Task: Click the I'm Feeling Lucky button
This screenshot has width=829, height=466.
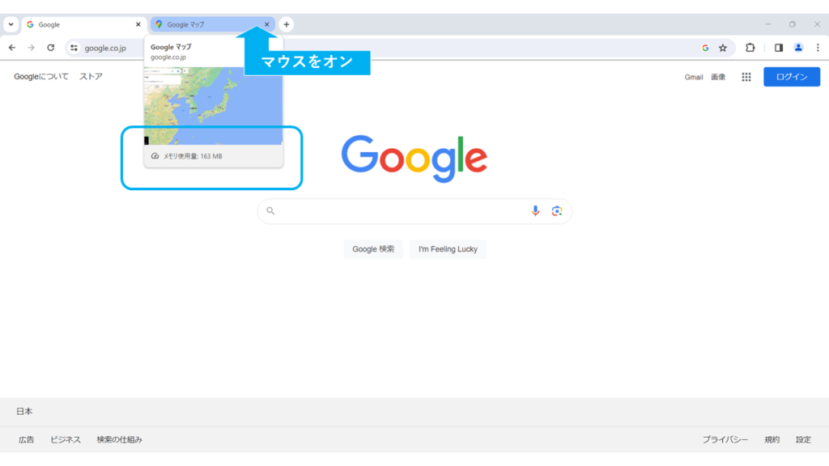Action: (448, 249)
